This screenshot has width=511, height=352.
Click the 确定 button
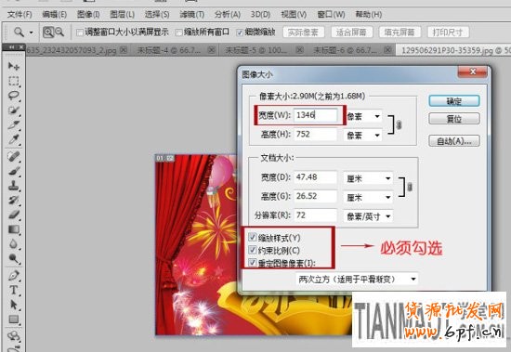pos(454,101)
